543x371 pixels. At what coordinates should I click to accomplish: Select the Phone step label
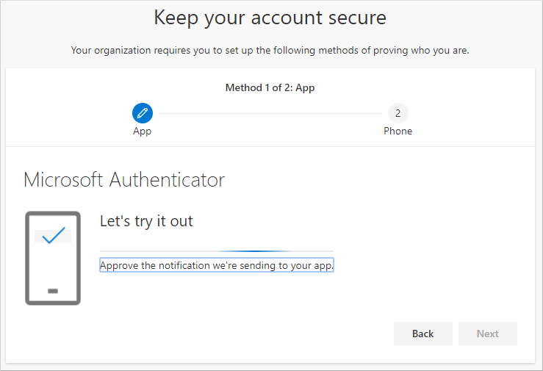pyautogui.click(x=398, y=132)
